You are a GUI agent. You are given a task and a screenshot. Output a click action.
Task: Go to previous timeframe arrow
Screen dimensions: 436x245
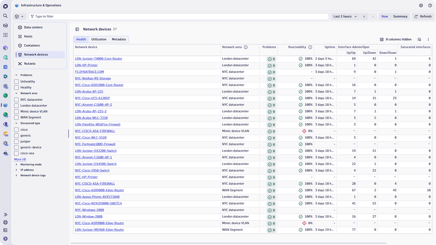[x=364, y=16]
